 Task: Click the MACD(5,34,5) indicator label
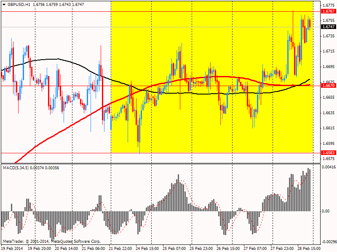point(18,168)
